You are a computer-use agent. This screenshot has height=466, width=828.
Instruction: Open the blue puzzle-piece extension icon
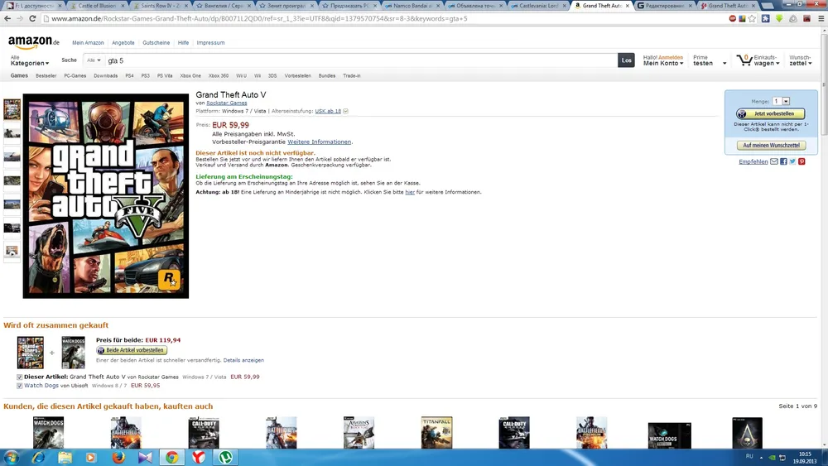(765, 18)
